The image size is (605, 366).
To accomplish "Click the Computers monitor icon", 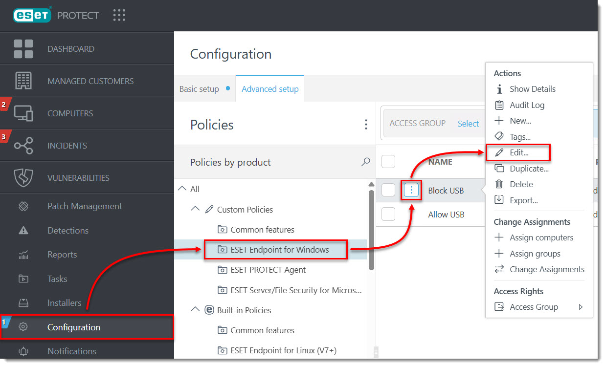I will point(23,113).
